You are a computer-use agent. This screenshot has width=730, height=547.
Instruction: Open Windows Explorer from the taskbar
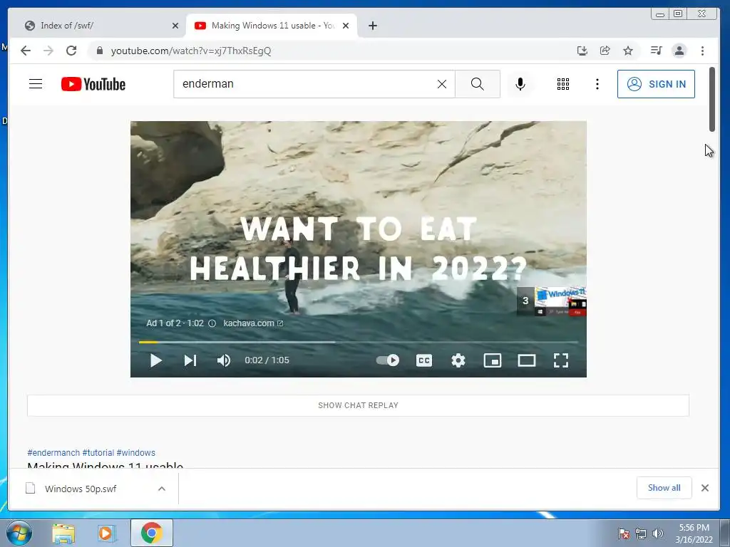click(63, 533)
